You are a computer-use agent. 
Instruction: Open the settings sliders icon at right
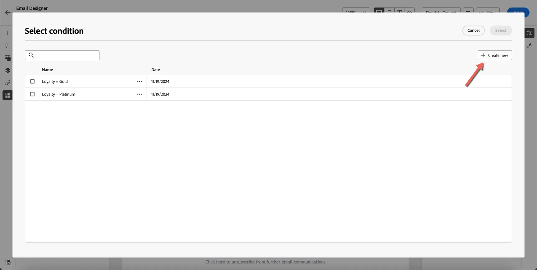pyautogui.click(x=529, y=33)
